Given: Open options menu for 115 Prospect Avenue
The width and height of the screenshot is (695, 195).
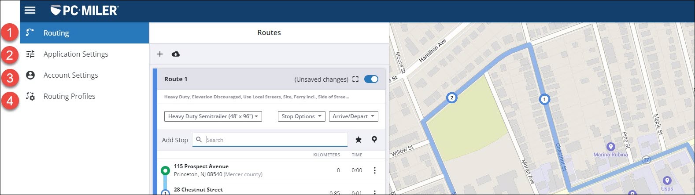Looking at the screenshot, I should click(375, 170).
